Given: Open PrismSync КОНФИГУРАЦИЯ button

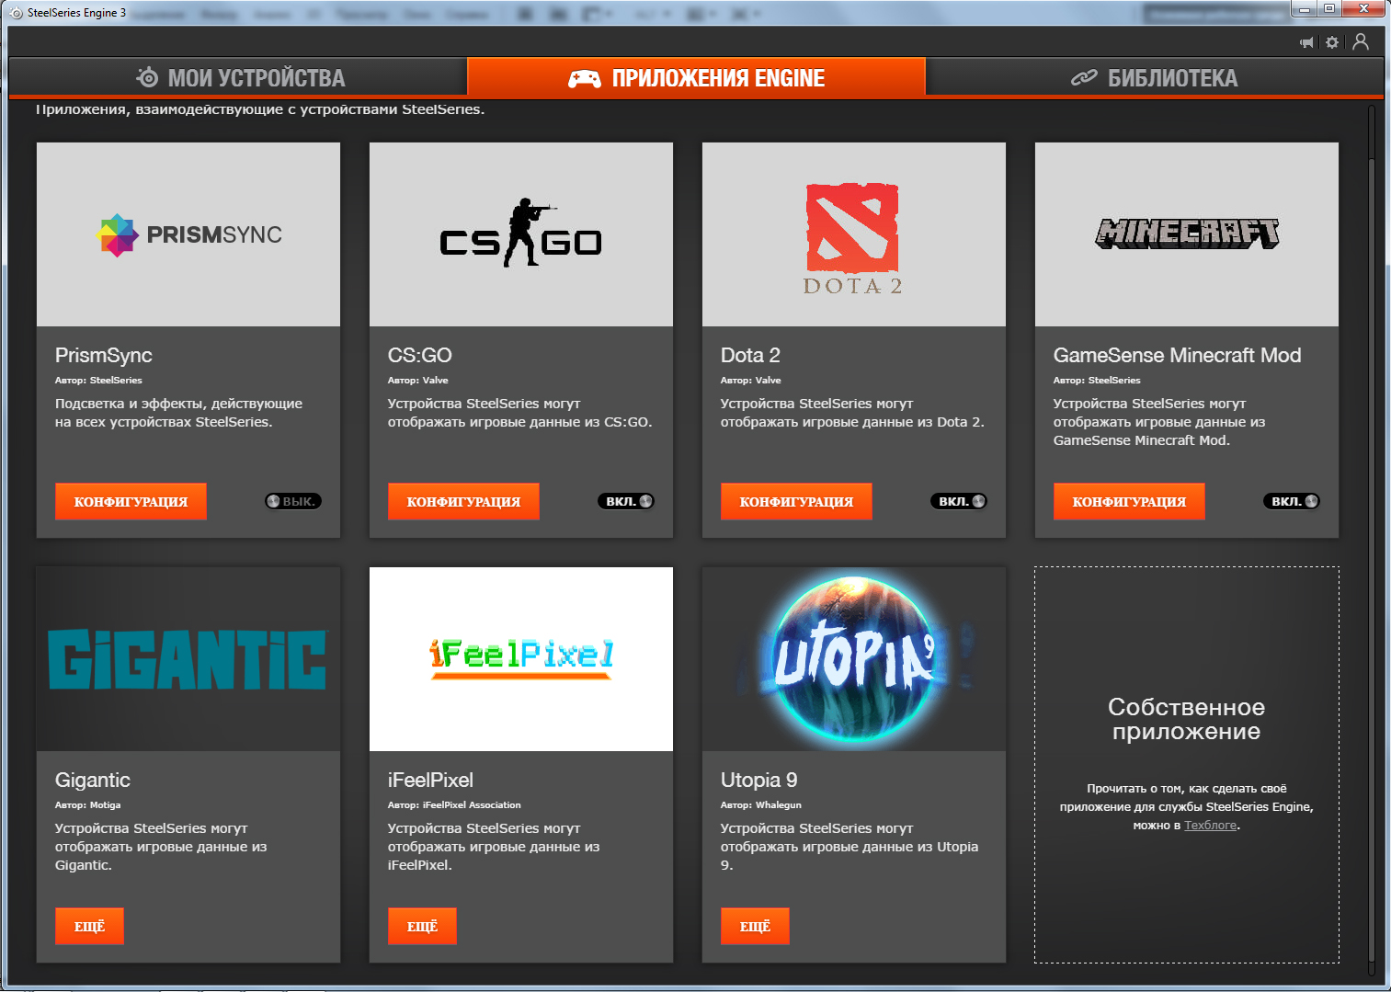Looking at the screenshot, I should click(131, 501).
